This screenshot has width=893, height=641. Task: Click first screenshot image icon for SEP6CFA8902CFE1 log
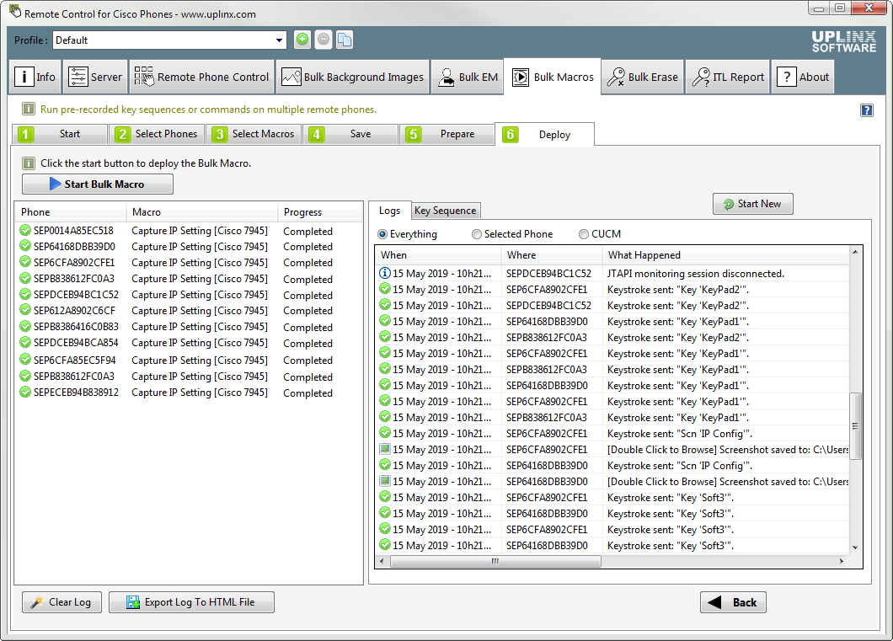[x=385, y=449]
